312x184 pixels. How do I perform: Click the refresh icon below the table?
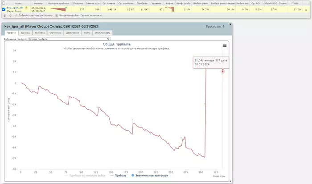10,16
